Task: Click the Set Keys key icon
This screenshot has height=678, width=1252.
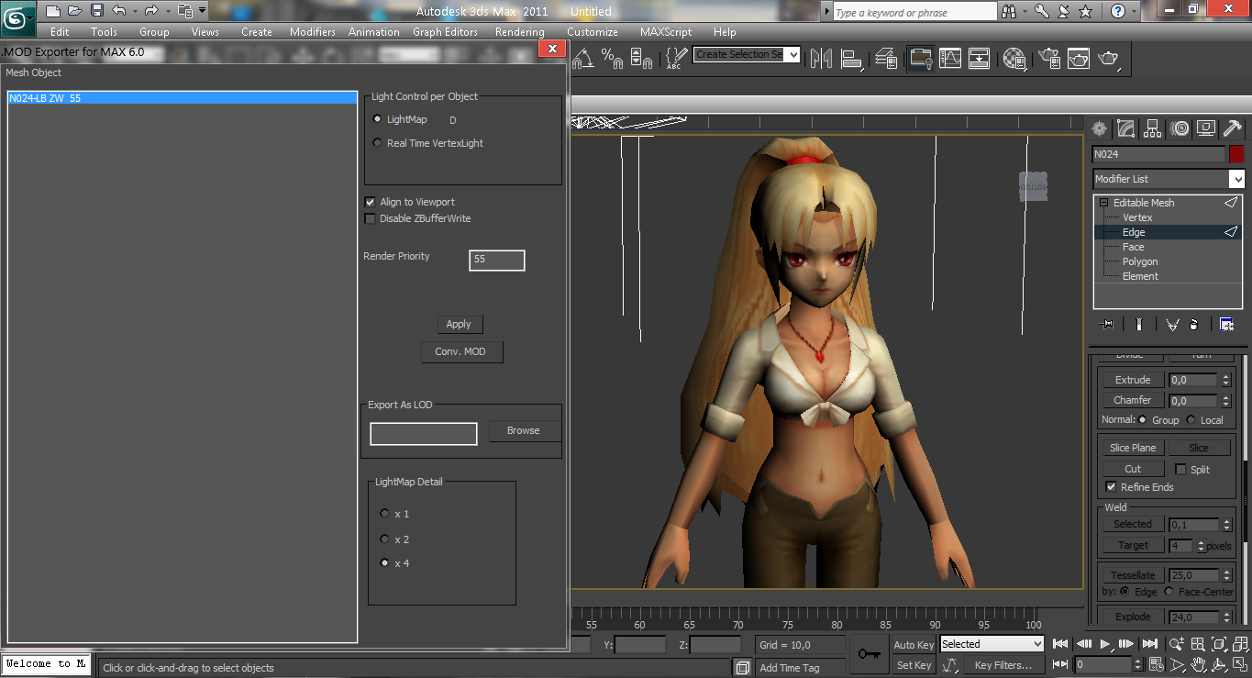Action: [x=869, y=654]
